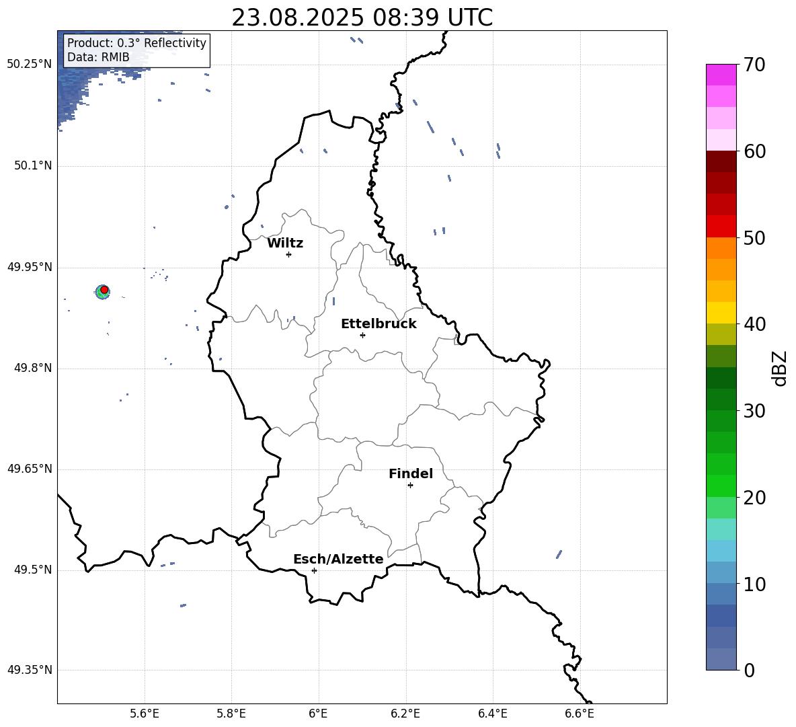The width and height of the screenshot is (796, 727).
Task: Click the 6.6°E longitude label
Action: coord(580,714)
